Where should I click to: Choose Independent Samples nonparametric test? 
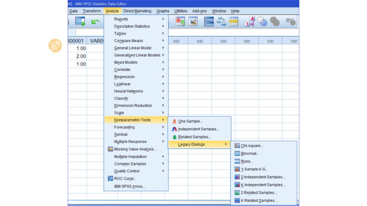click(x=200, y=129)
